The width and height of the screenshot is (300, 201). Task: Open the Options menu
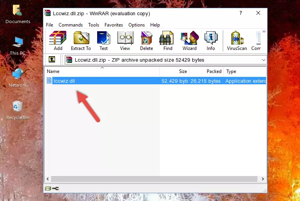click(x=137, y=25)
